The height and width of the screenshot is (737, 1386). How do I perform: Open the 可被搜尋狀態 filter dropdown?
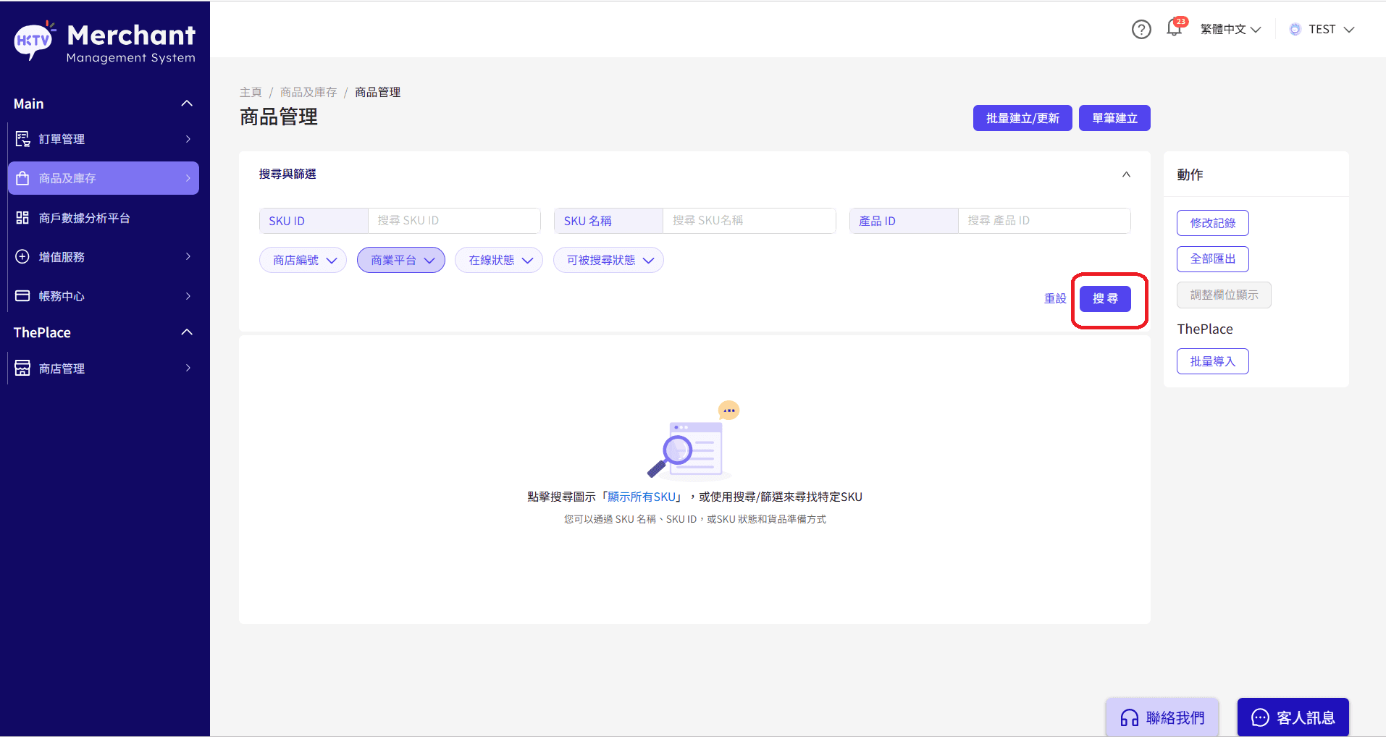(608, 260)
